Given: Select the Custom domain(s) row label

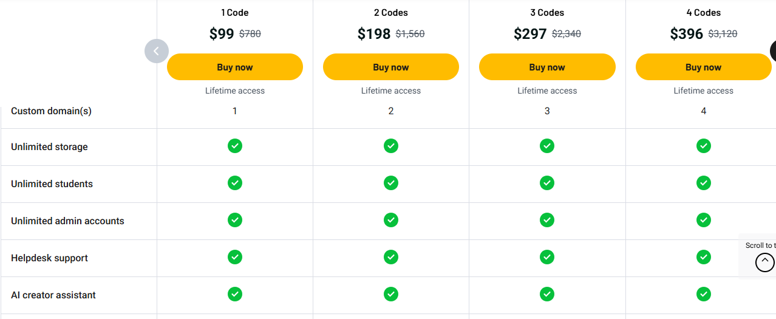Looking at the screenshot, I should coord(51,111).
